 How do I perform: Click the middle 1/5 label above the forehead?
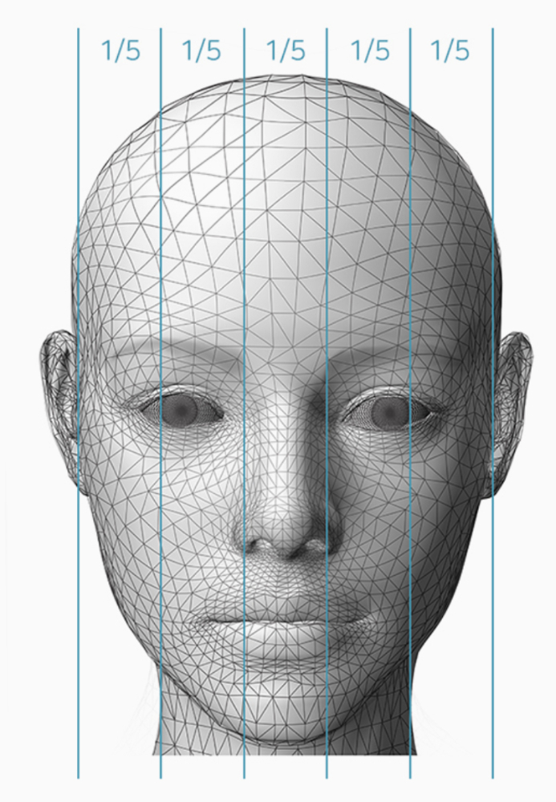click(286, 51)
